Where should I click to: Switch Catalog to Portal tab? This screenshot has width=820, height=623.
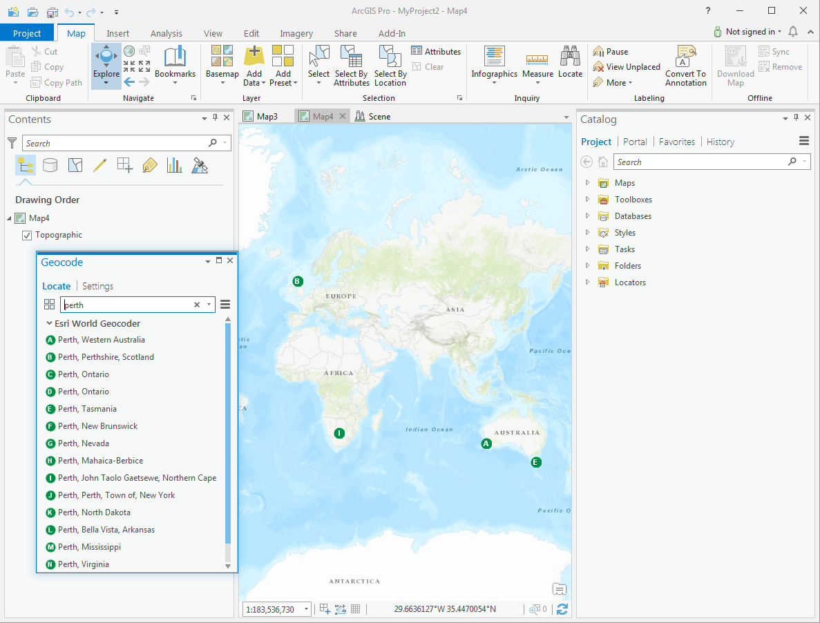point(635,142)
